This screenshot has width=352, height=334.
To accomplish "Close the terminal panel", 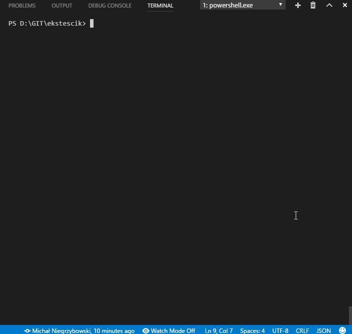I will click(345, 5).
